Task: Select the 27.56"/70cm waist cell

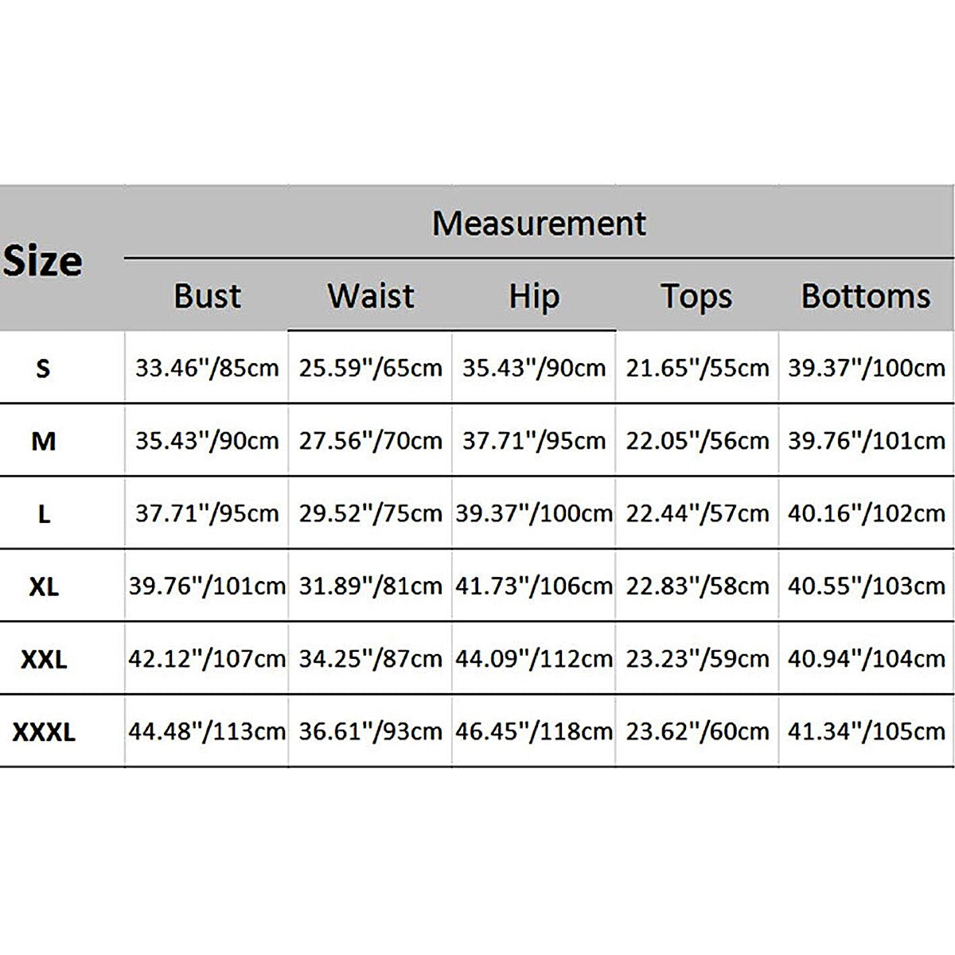Action: coord(371,441)
